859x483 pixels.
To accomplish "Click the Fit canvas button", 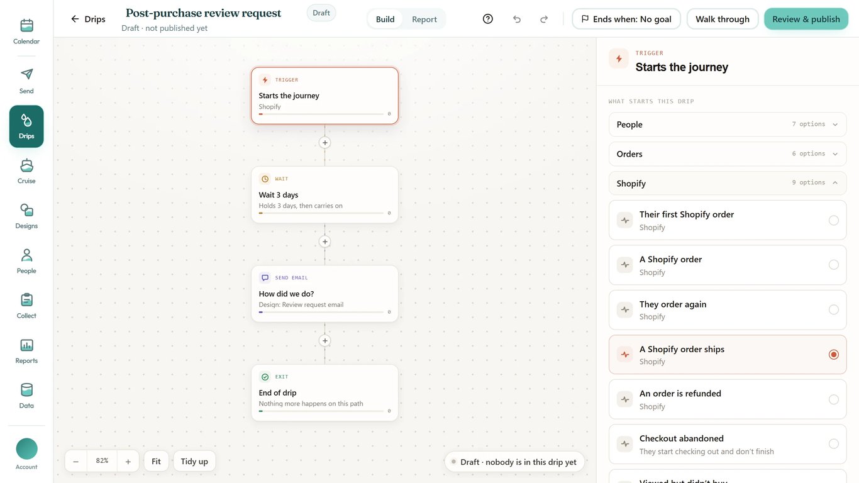I will click(156, 462).
